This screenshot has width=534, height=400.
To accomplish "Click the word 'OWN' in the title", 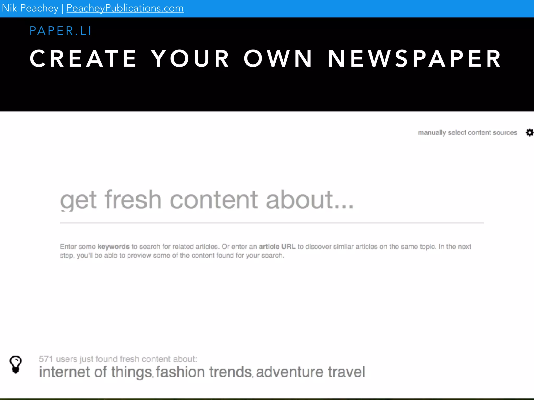I will click(x=278, y=59).
